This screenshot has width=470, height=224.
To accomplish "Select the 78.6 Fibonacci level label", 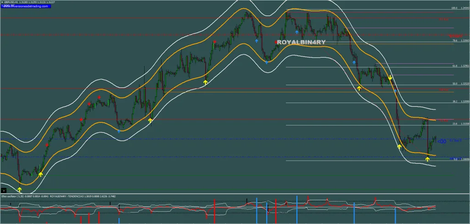I will click(x=454, y=40).
